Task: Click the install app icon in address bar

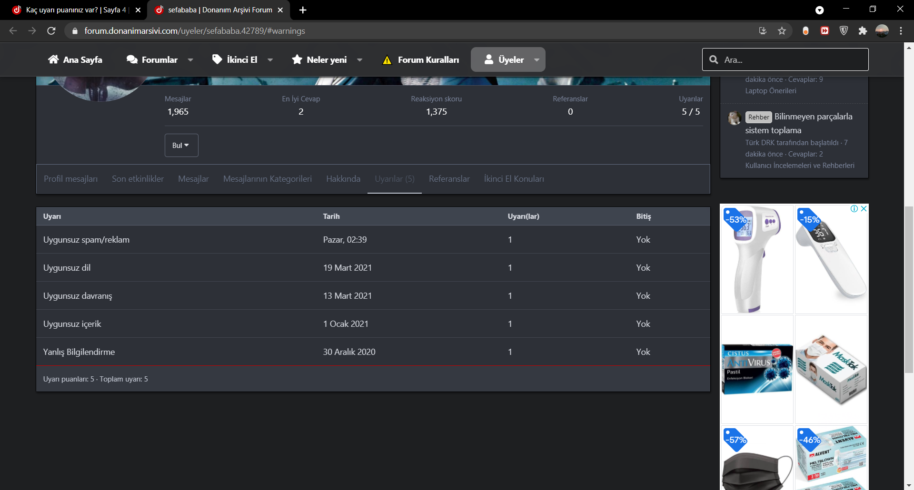Action: [x=763, y=31]
